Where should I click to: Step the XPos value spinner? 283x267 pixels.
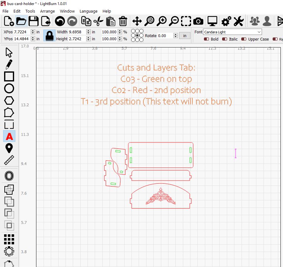[33, 32]
